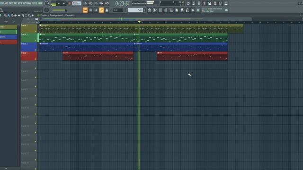Click the microphone audio recording icon
The image size is (303, 170).
pos(199,3)
